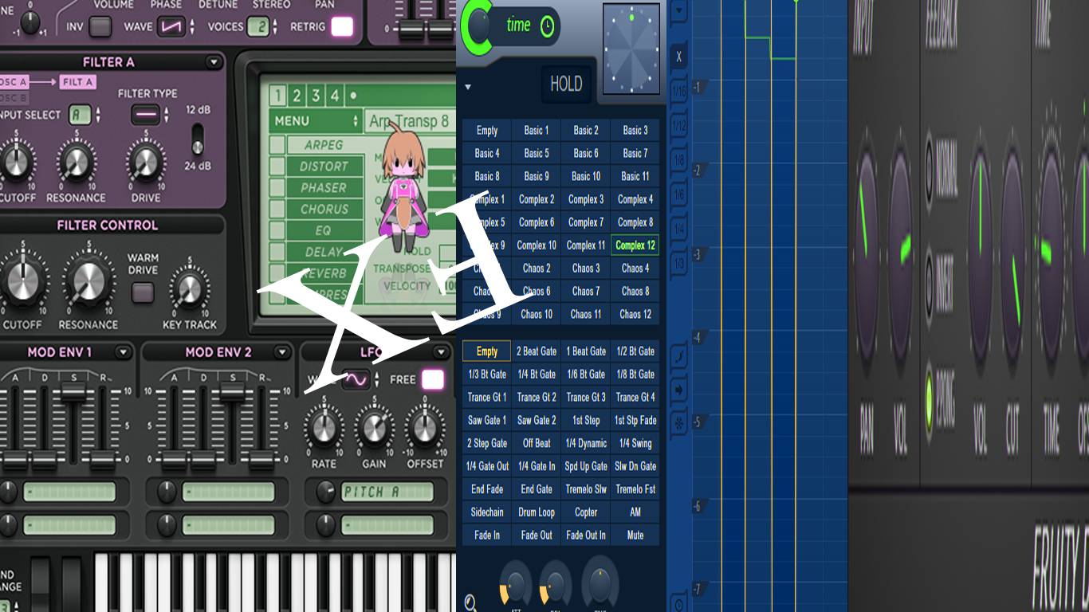Open the dropdown arrow atop the blue sidebar
This screenshot has width=1089, height=612.
[678, 12]
